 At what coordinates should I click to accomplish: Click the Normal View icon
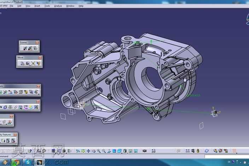109,151
